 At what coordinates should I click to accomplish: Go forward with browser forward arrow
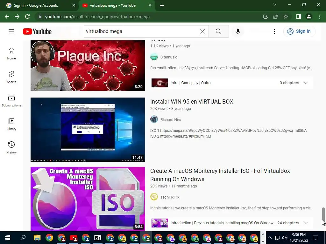pos(17,17)
